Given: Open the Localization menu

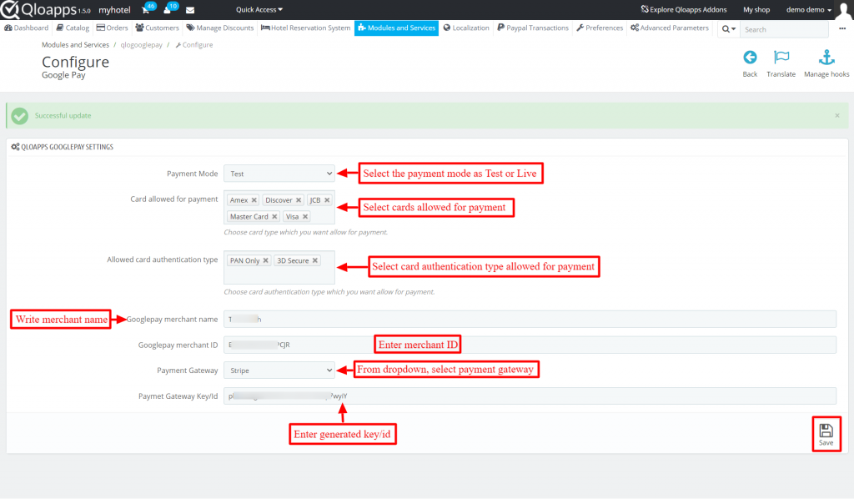Looking at the screenshot, I should [466, 28].
